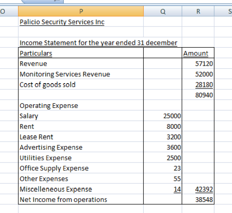Click the revenue value 57120

coord(198,64)
